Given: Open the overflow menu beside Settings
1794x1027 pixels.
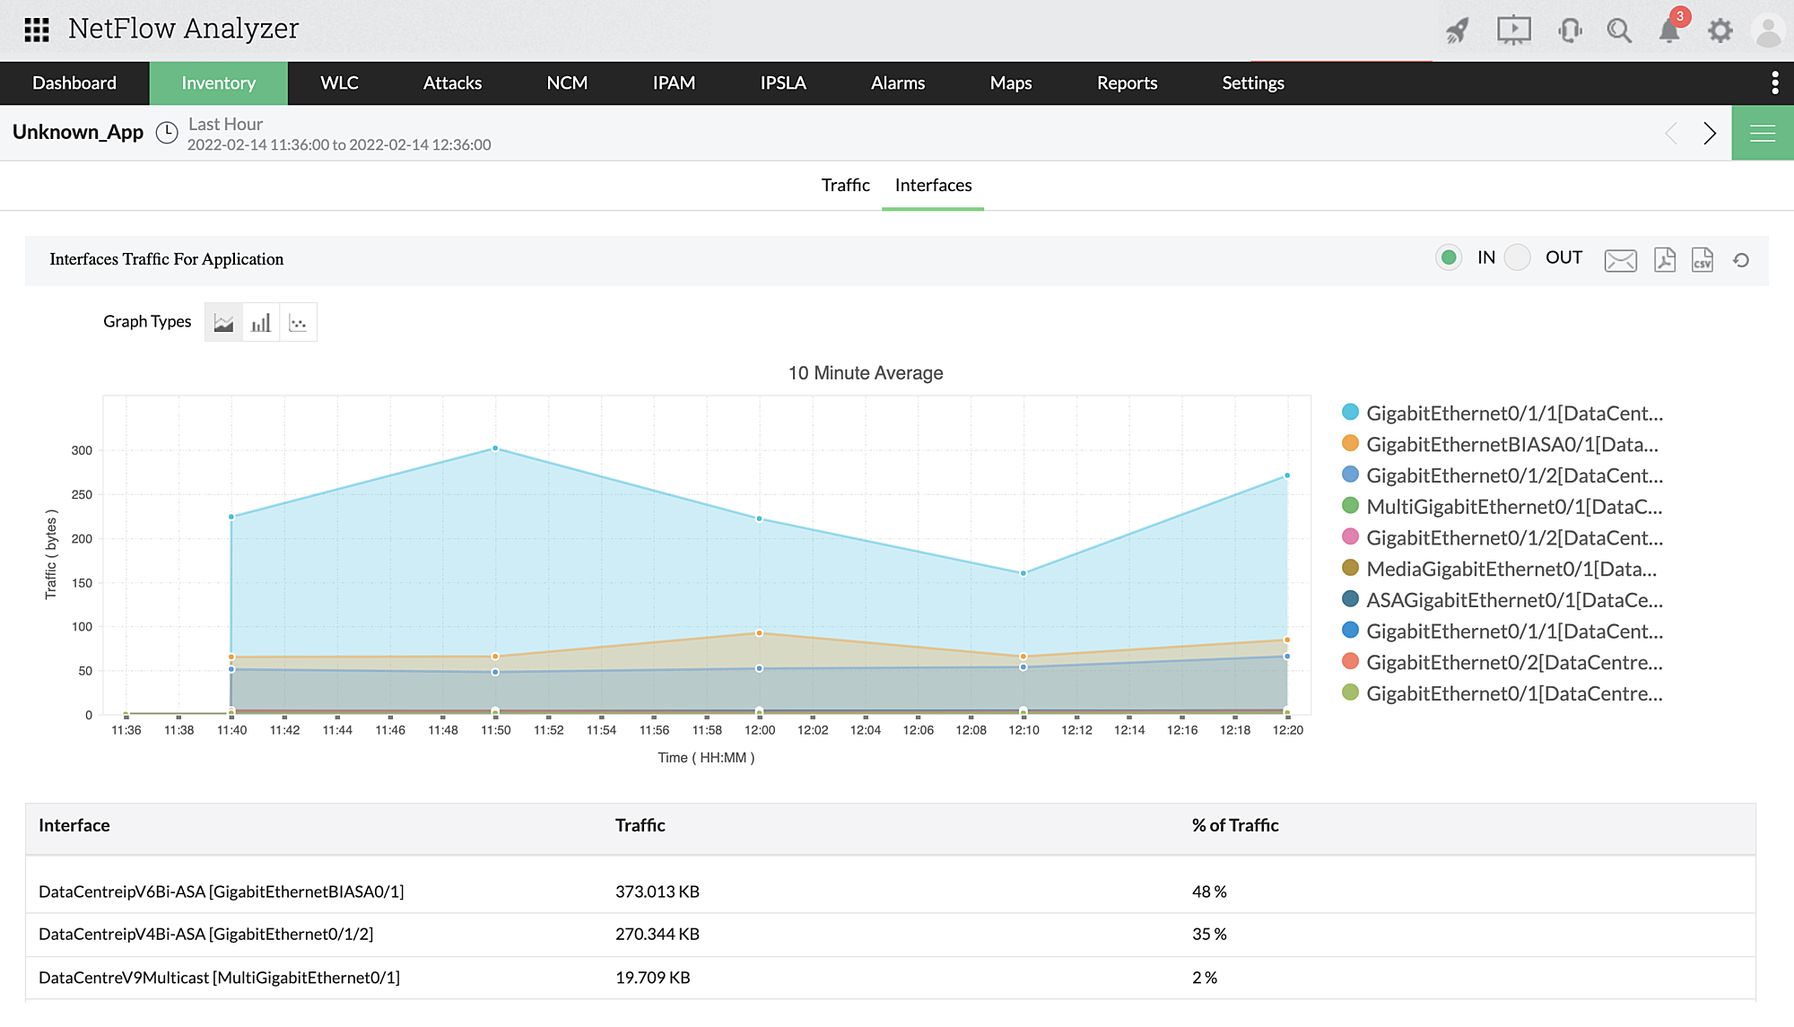Looking at the screenshot, I should pos(1774,83).
